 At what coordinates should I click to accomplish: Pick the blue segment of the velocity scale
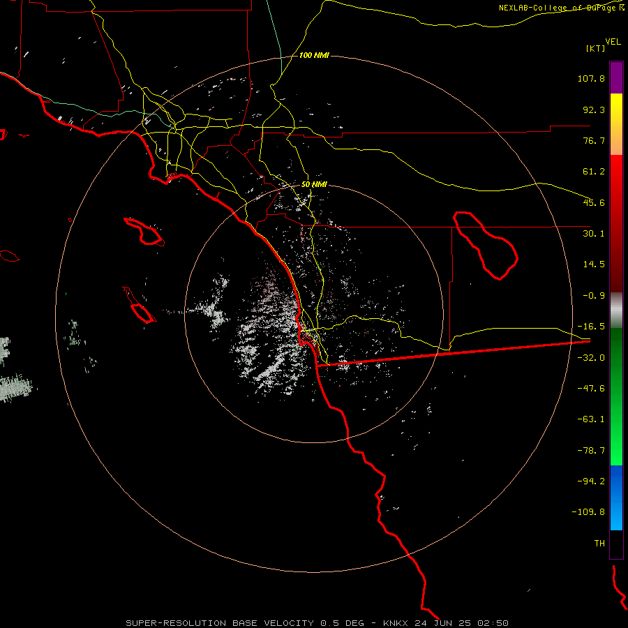point(616,498)
